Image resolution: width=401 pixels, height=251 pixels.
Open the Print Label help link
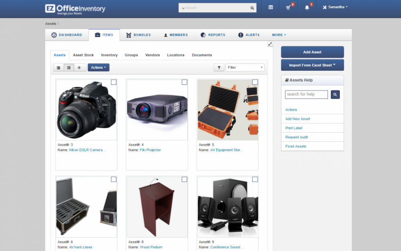294,128
